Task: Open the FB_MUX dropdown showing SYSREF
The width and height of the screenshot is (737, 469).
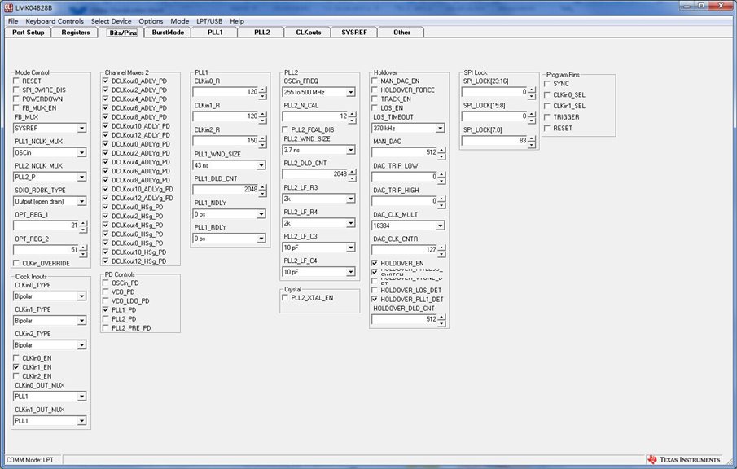Action: tap(50, 128)
